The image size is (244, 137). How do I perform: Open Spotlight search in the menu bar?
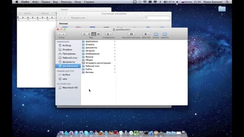click(227, 2)
